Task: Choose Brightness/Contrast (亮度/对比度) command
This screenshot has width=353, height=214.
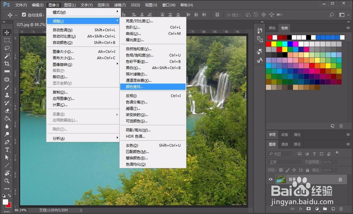Action: coord(153,21)
